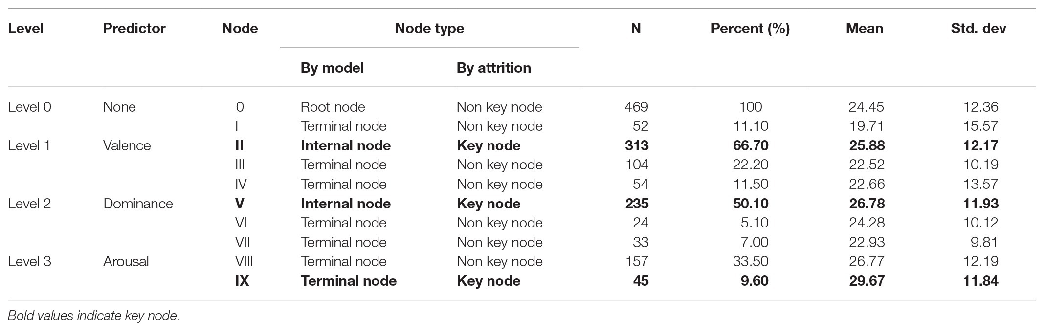Click the N value 469

(636, 107)
